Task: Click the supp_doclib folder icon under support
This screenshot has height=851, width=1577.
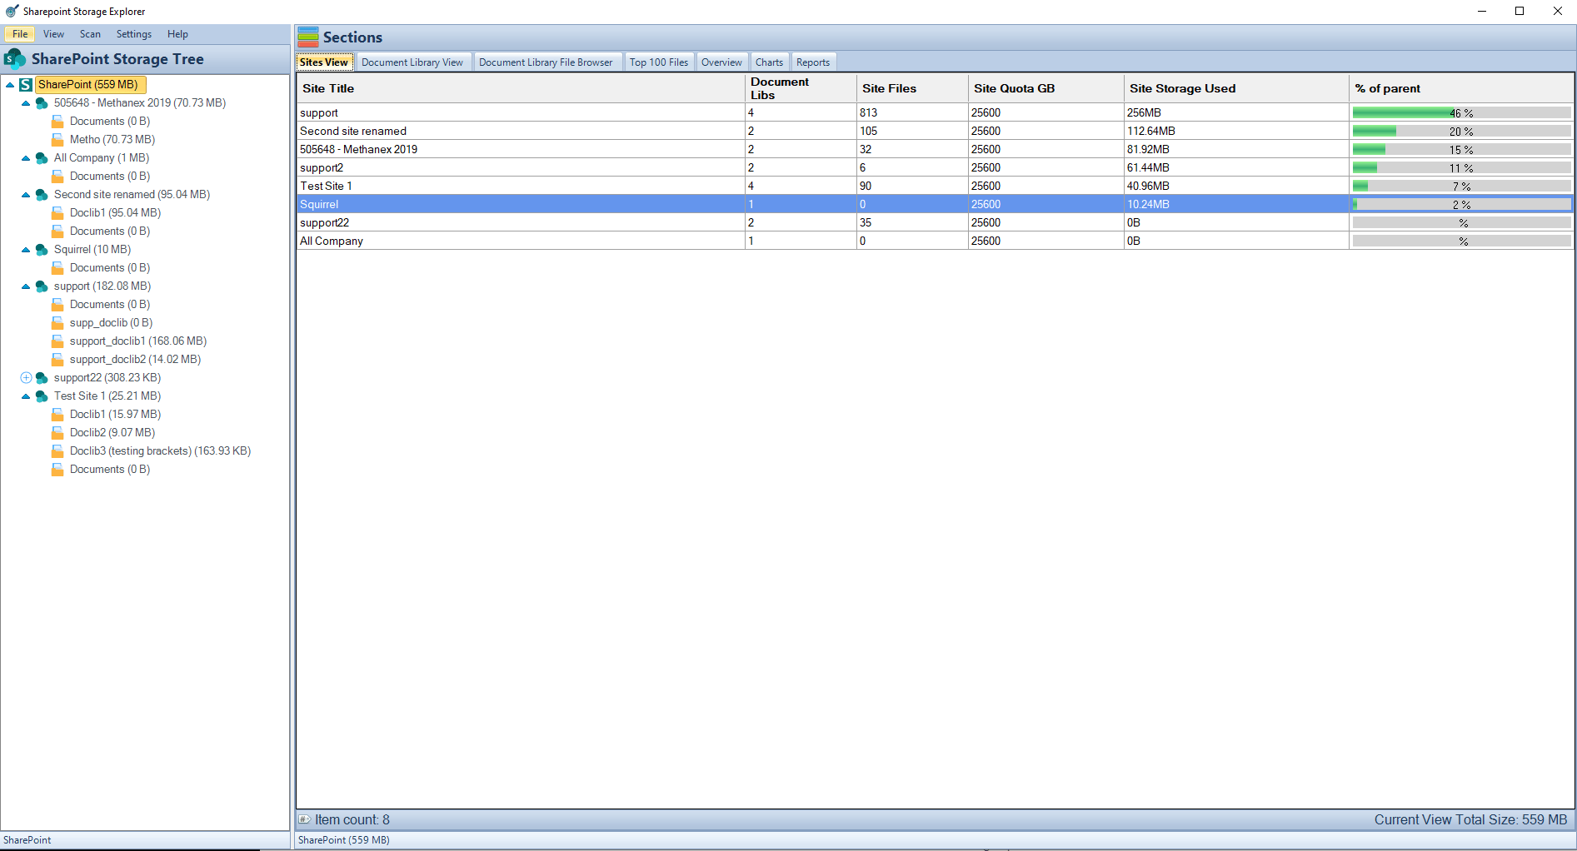Action: (x=57, y=322)
